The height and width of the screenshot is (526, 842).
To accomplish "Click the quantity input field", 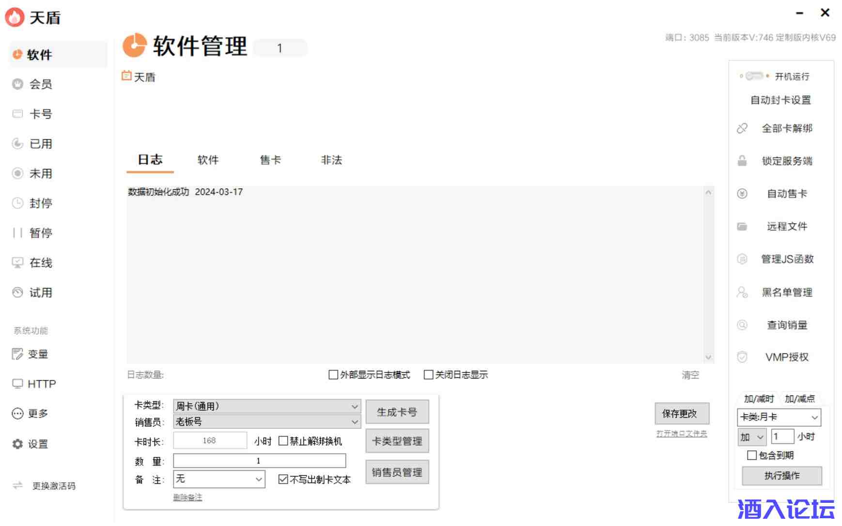I will (259, 461).
